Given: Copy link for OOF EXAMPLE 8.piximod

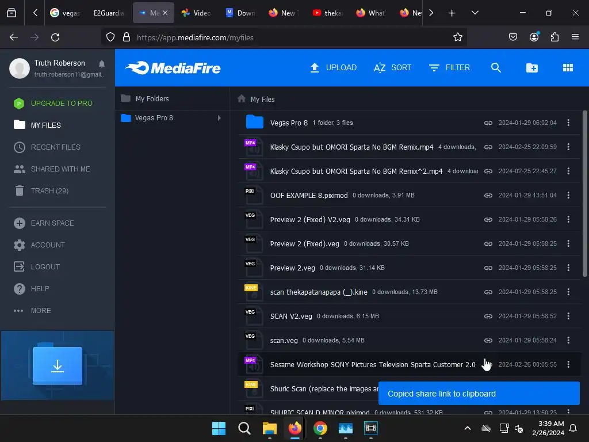Looking at the screenshot, I should tap(488, 196).
